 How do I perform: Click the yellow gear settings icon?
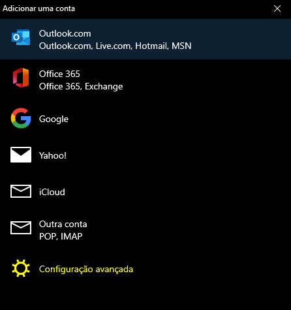point(21,268)
